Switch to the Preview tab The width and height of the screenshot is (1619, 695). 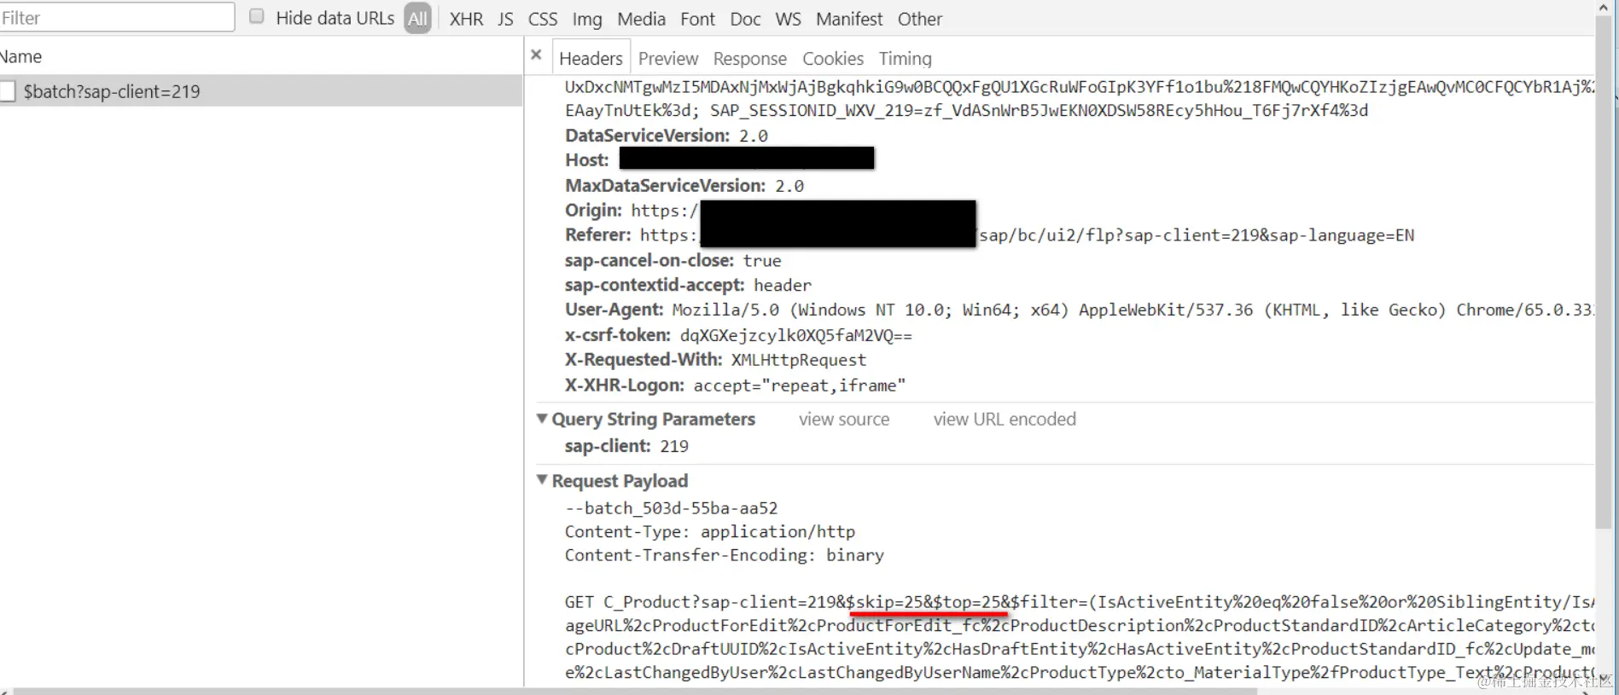point(668,58)
